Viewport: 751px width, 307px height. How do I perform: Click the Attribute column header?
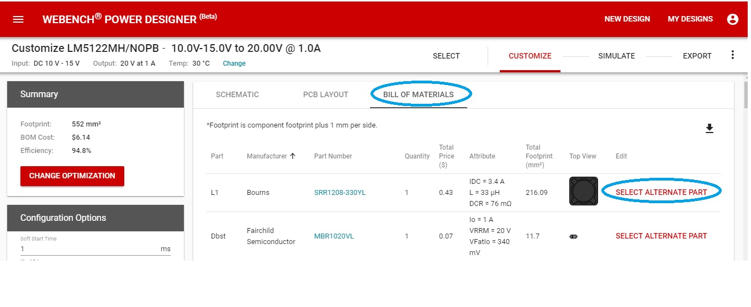tap(482, 156)
